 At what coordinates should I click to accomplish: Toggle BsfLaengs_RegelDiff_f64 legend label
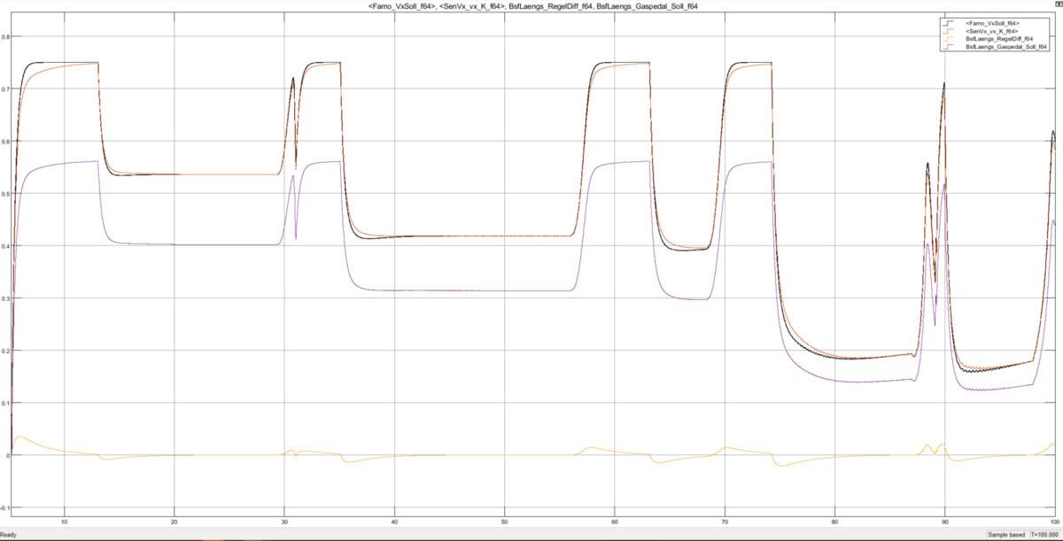997,39
